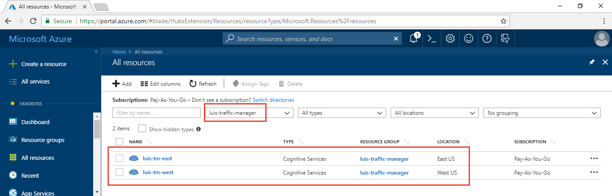Image resolution: width=612 pixels, height=196 pixels.
Task: Click Add to create a new resource
Action: 122,83
